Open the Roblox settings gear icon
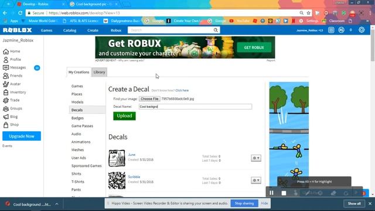This screenshot has height=211, width=375. [x=362, y=30]
